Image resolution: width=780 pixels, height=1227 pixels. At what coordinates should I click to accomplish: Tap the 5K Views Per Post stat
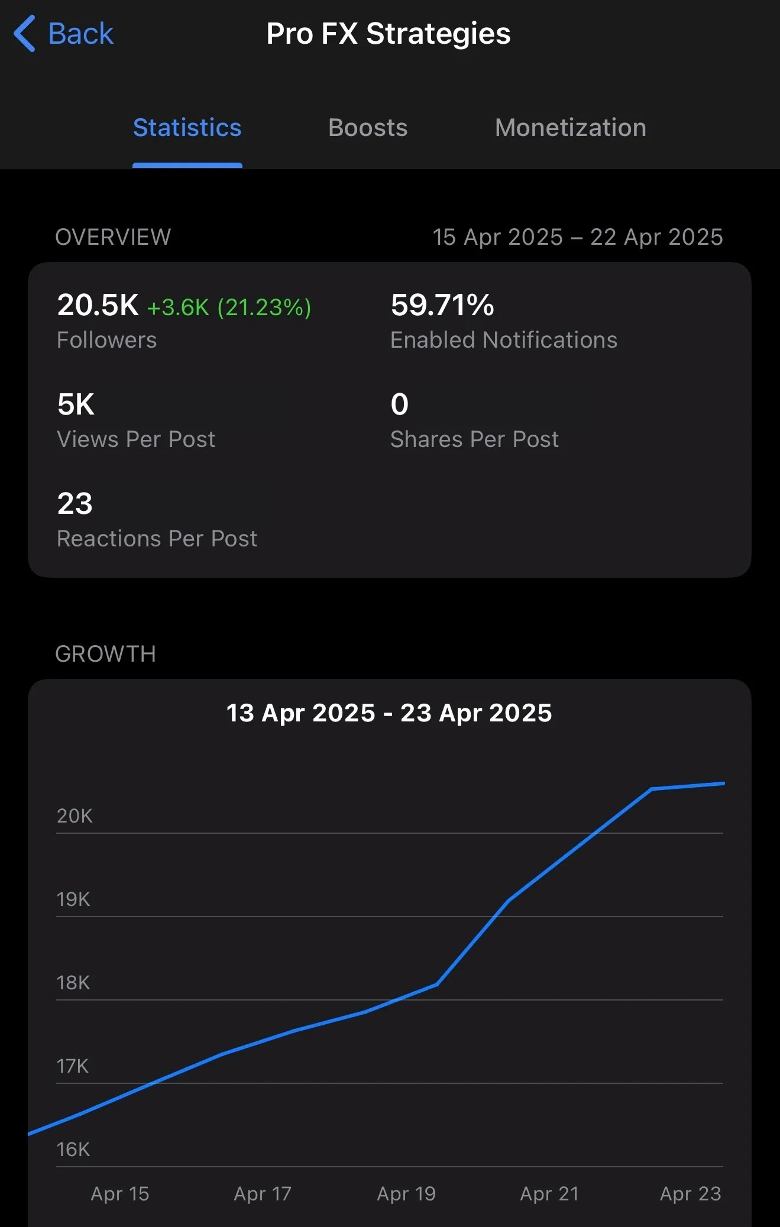point(136,420)
